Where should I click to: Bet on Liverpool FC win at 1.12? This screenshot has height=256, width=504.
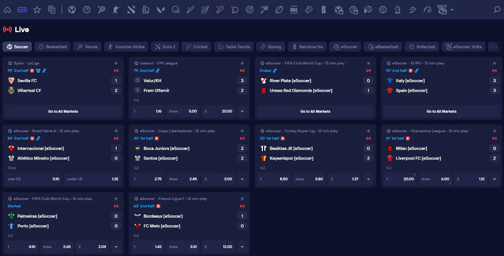[x=471, y=179]
